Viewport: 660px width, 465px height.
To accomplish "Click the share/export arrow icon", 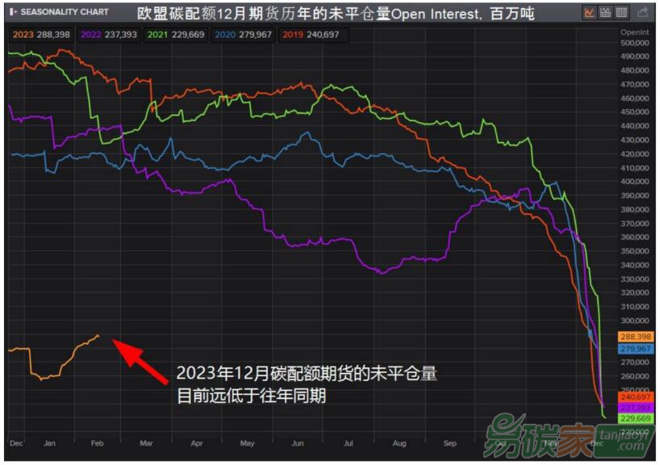I will point(642,12).
